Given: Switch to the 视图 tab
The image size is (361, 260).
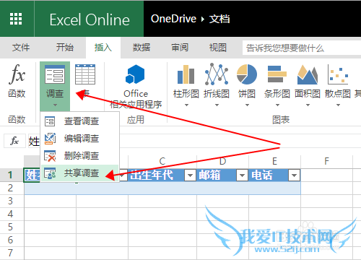Looking at the screenshot, I should tap(218, 48).
